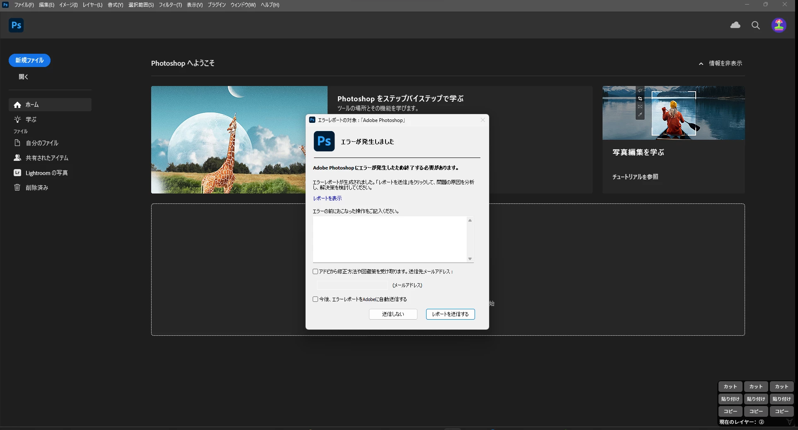
Task: Click the レポートを送信する button
Action: [450, 314]
